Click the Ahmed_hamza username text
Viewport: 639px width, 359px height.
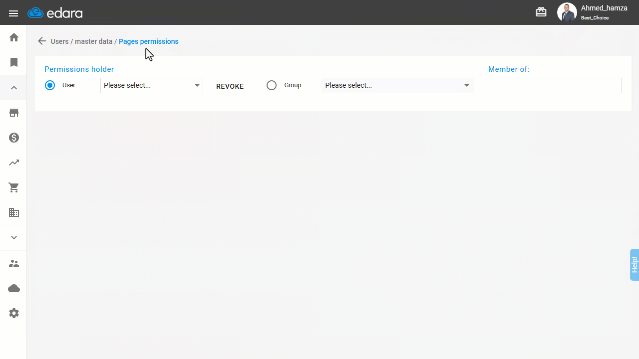[604, 8]
